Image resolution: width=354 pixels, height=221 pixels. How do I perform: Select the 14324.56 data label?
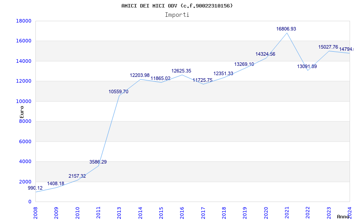[265, 54]
